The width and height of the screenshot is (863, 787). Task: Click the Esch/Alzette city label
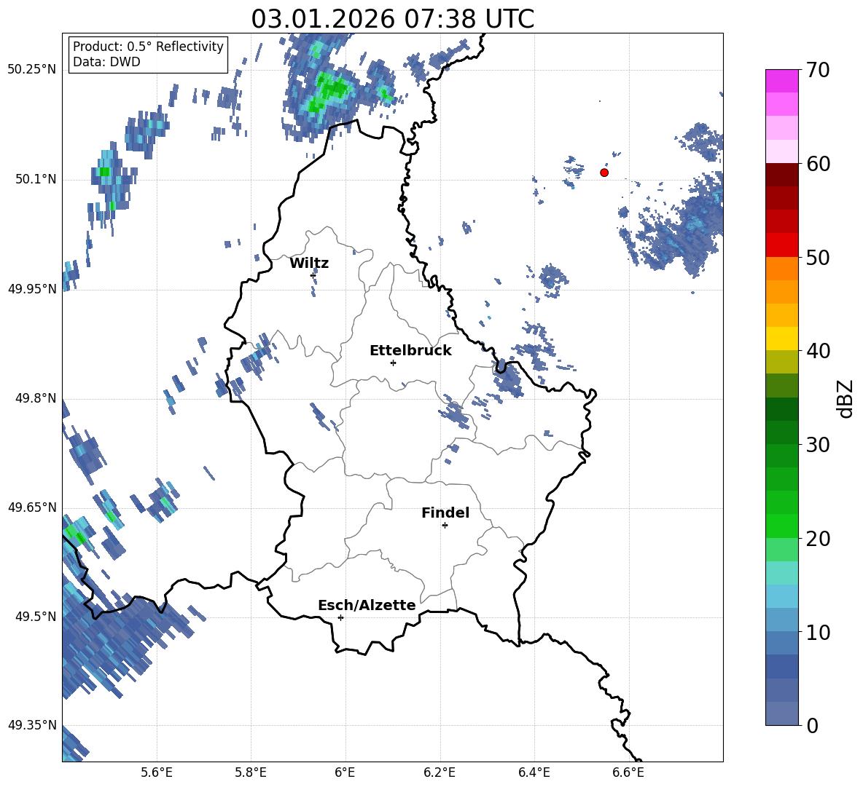(367, 606)
